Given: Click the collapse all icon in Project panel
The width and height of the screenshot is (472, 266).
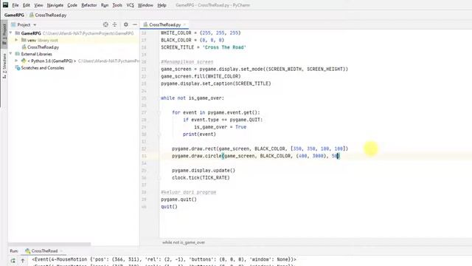Looking at the screenshot, I should 115,24.
